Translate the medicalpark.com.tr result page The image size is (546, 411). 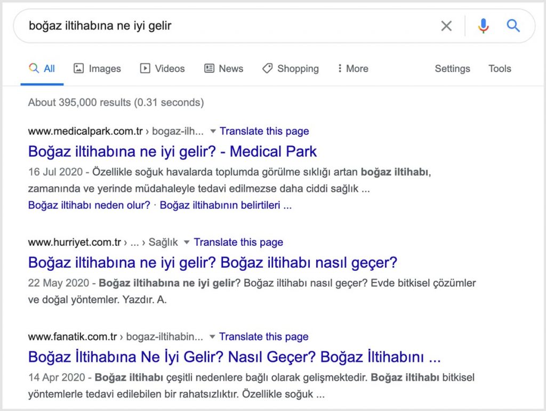click(264, 131)
